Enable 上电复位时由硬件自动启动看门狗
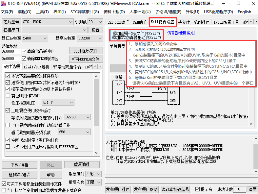 click(8, 125)
